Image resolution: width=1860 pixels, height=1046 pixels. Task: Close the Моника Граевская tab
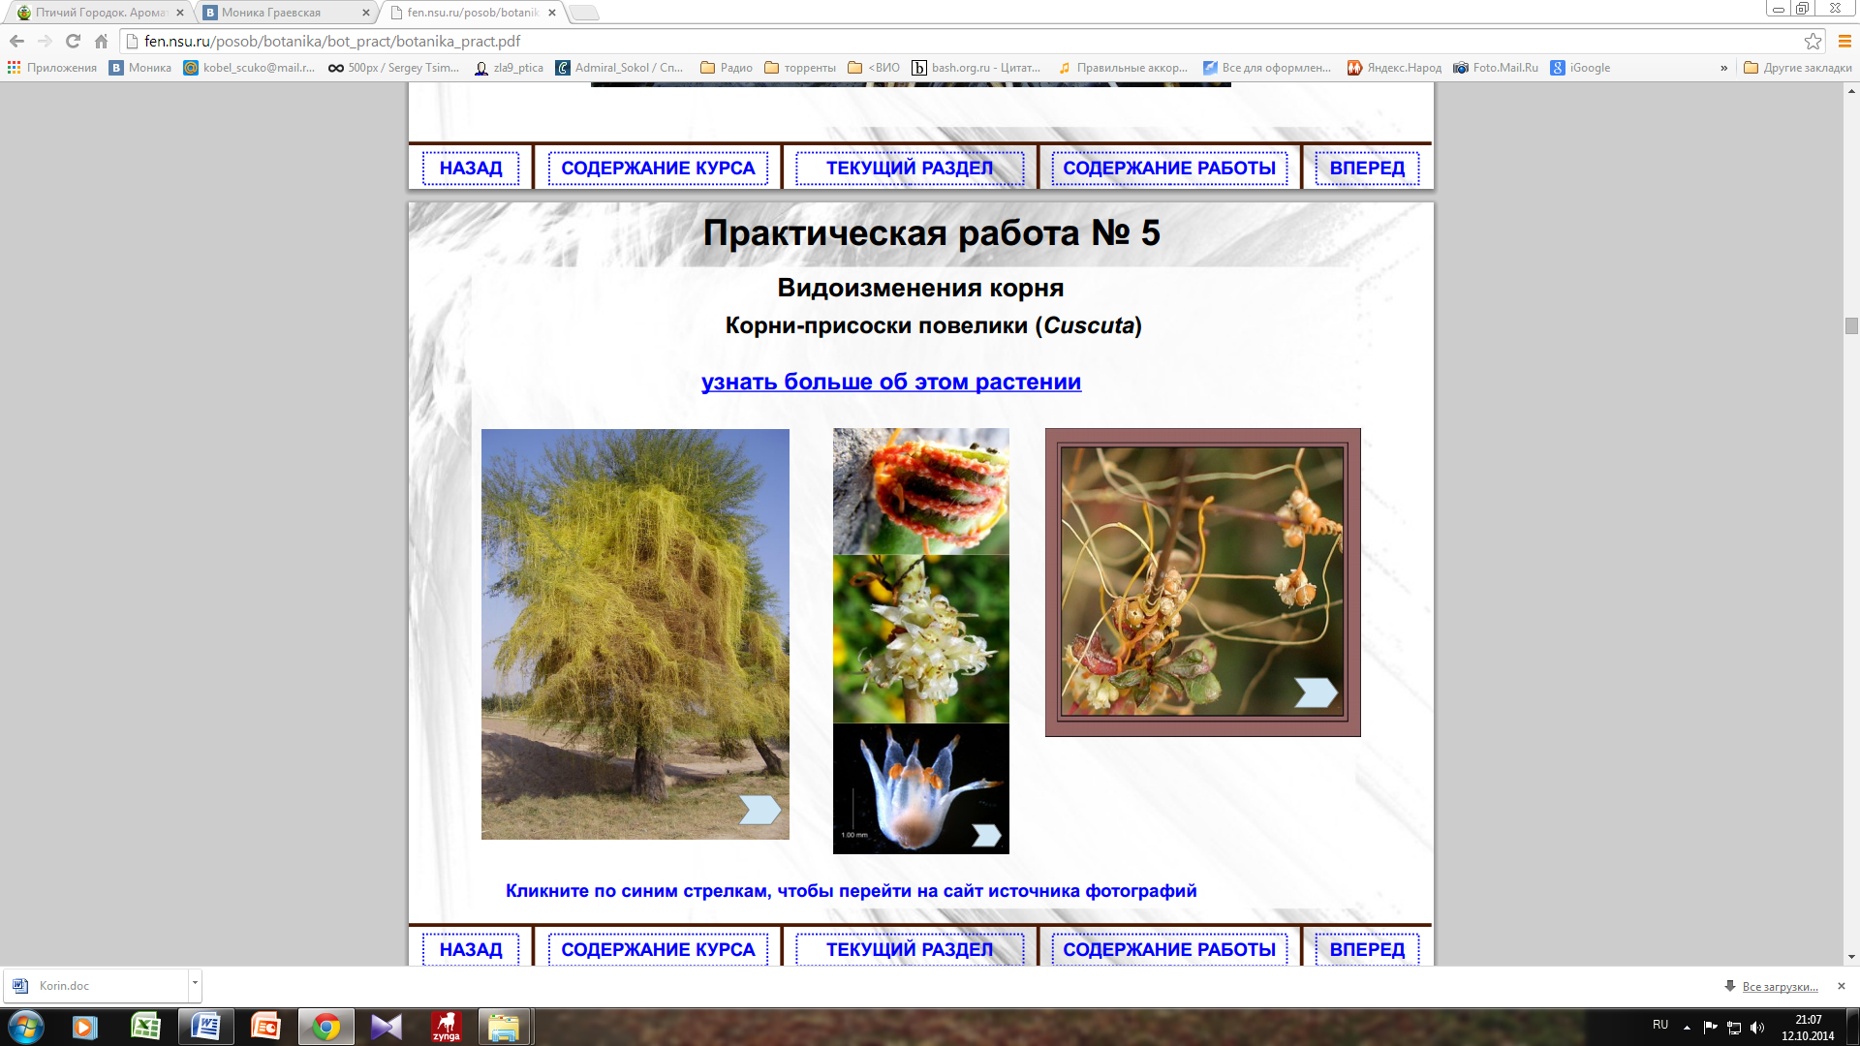pos(365,13)
